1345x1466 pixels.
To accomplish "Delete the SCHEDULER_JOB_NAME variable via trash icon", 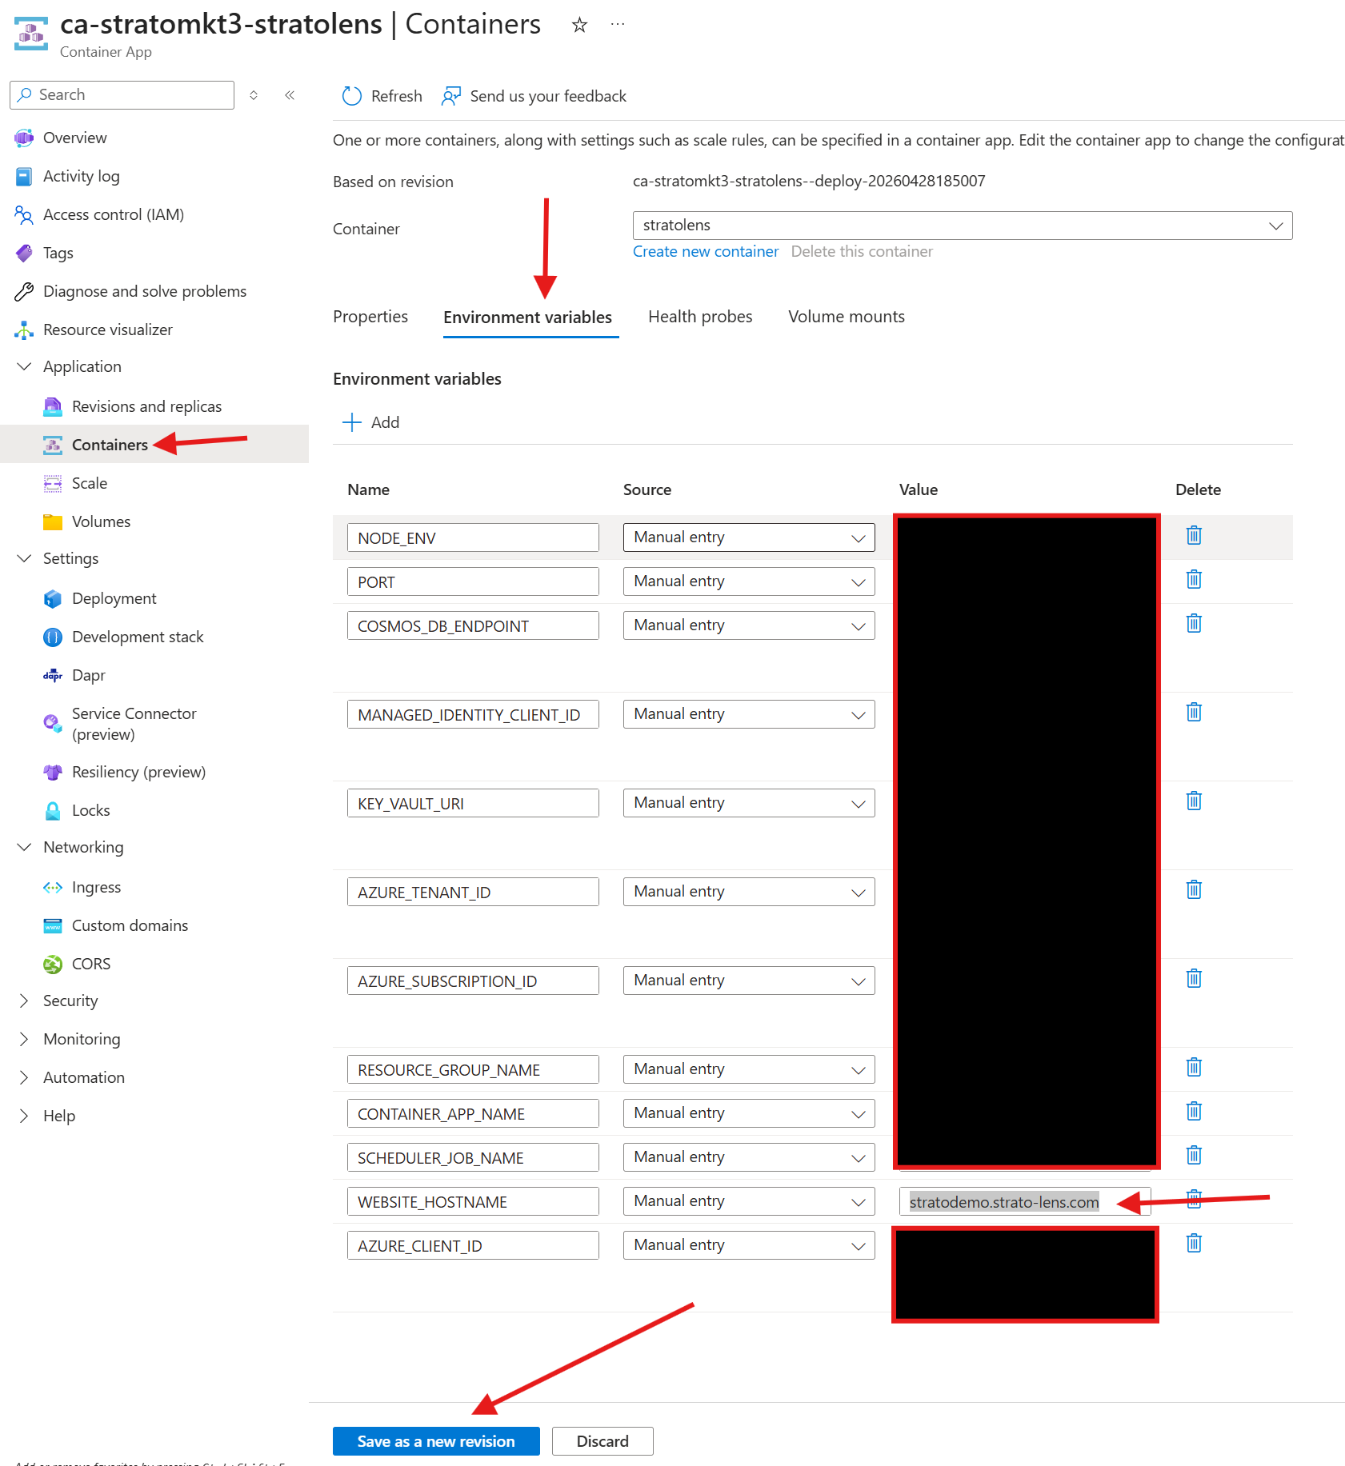I will (1194, 1155).
